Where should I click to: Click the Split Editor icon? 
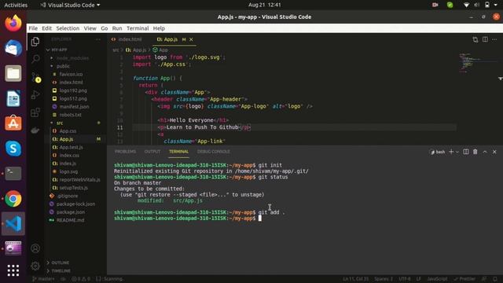coord(485,39)
